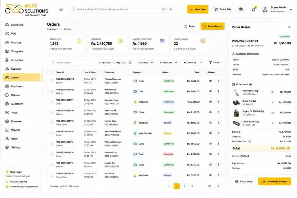Viewport: 297px width, 198px height.
Task: Open the All Channels dropdown
Action: (x=193, y=63)
